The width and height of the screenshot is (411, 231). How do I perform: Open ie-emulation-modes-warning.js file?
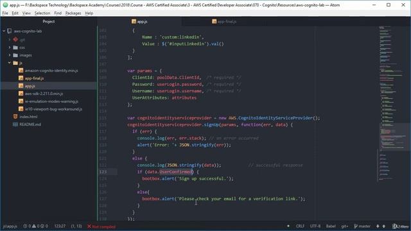51,101
